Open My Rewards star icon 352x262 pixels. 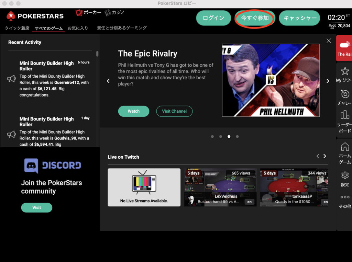[344, 71]
